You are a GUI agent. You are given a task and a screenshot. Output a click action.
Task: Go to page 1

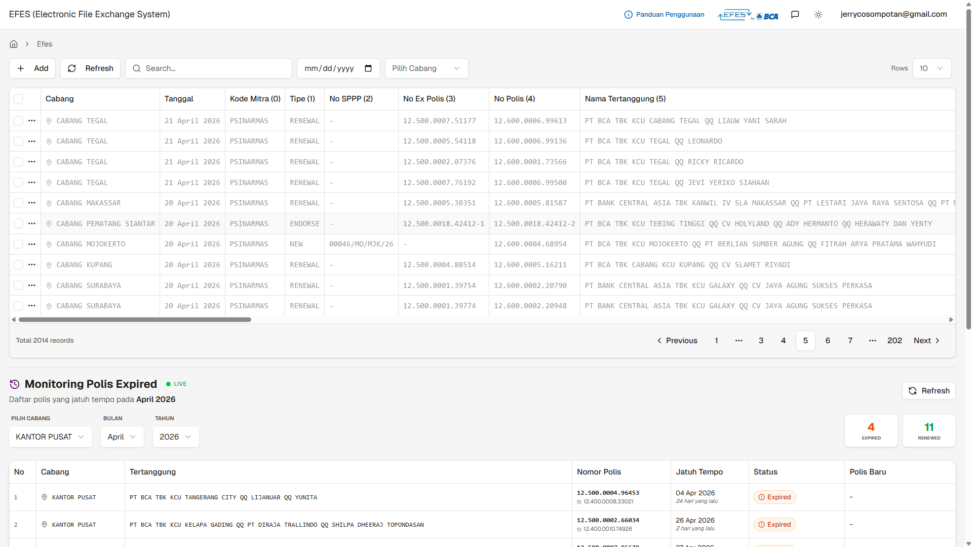click(x=717, y=341)
